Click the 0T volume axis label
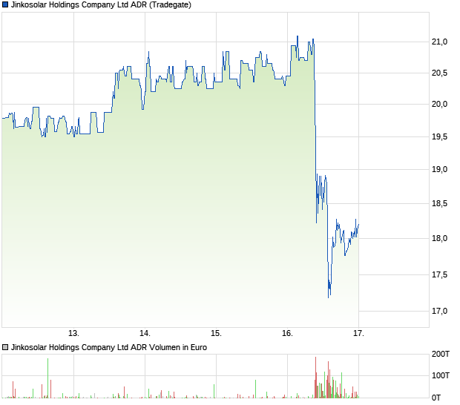460x405 pixels. pyautogui.click(x=436, y=398)
